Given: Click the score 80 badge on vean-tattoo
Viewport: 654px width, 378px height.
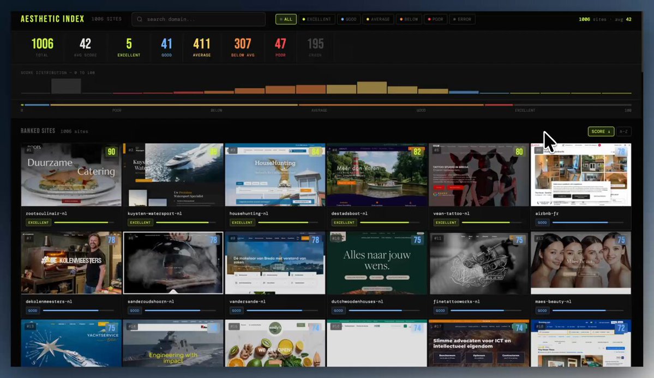Looking at the screenshot, I should 519,152.
